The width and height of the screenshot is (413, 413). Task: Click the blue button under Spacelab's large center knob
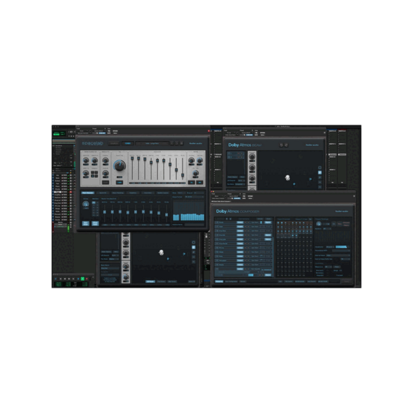119,182
